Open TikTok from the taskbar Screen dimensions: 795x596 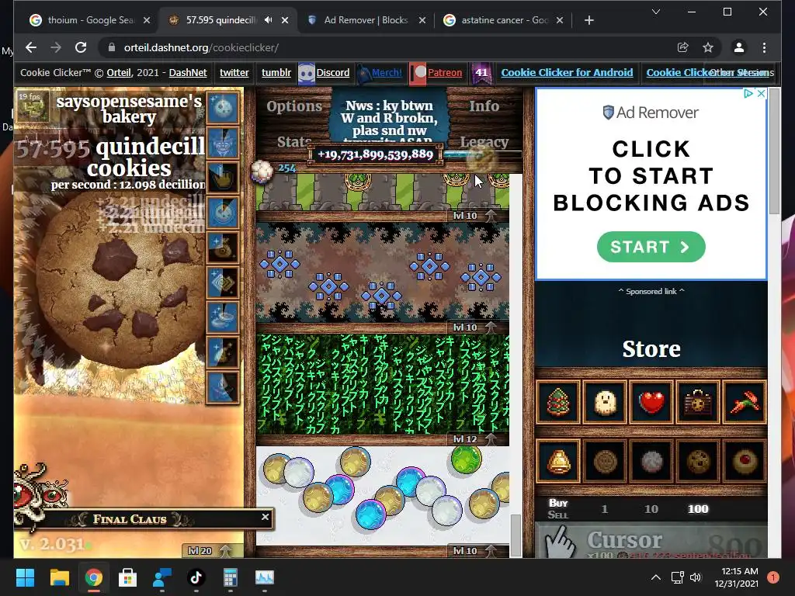pos(196,577)
